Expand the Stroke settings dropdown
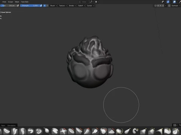The height and width of the screenshot is (135, 181). pos(72,6)
